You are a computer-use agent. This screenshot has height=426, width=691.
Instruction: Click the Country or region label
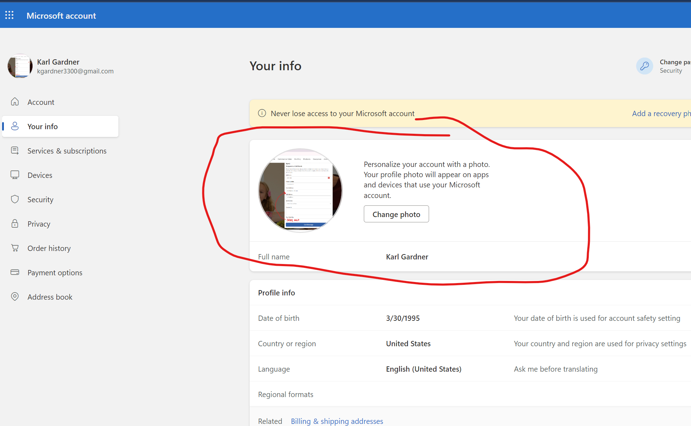coord(287,343)
